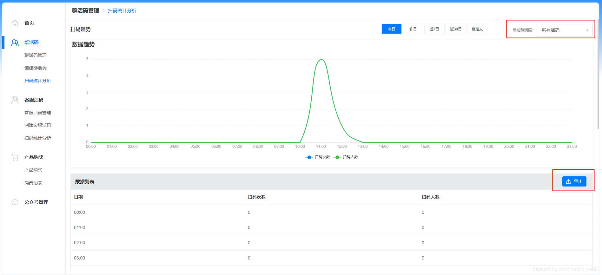Open 群活码管理 submenu item
The height and width of the screenshot is (275, 602).
coord(36,55)
